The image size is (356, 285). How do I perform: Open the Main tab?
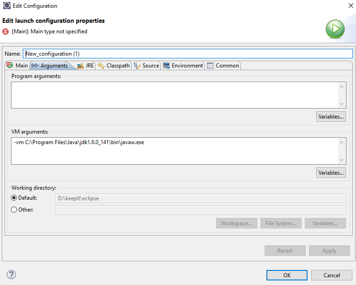point(17,66)
